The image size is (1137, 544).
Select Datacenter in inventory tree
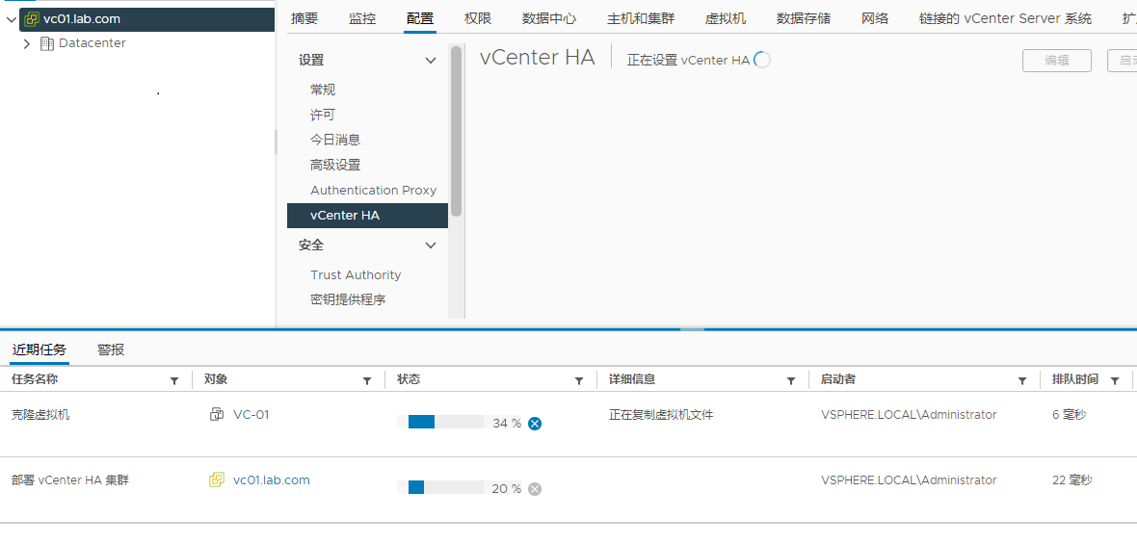[x=93, y=43]
